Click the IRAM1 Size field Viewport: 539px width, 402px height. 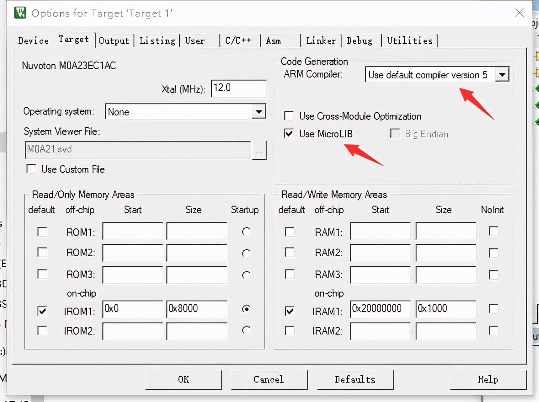(446, 309)
